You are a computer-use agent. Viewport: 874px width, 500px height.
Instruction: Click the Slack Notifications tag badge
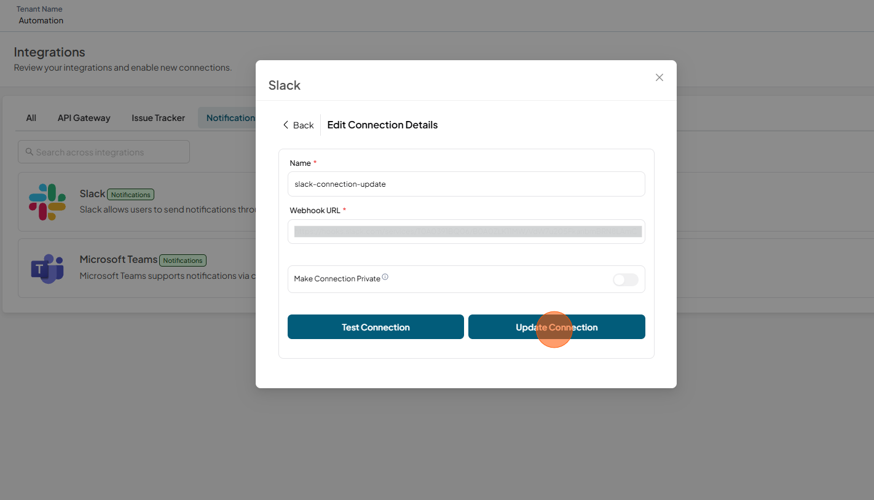[x=131, y=195]
